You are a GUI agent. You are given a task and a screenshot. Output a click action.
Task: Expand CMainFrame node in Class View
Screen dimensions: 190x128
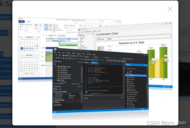coord(57,72)
